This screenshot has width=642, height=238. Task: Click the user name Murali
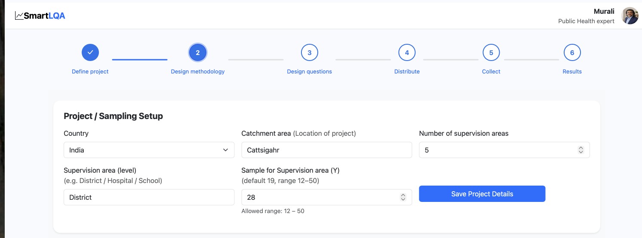tap(604, 11)
